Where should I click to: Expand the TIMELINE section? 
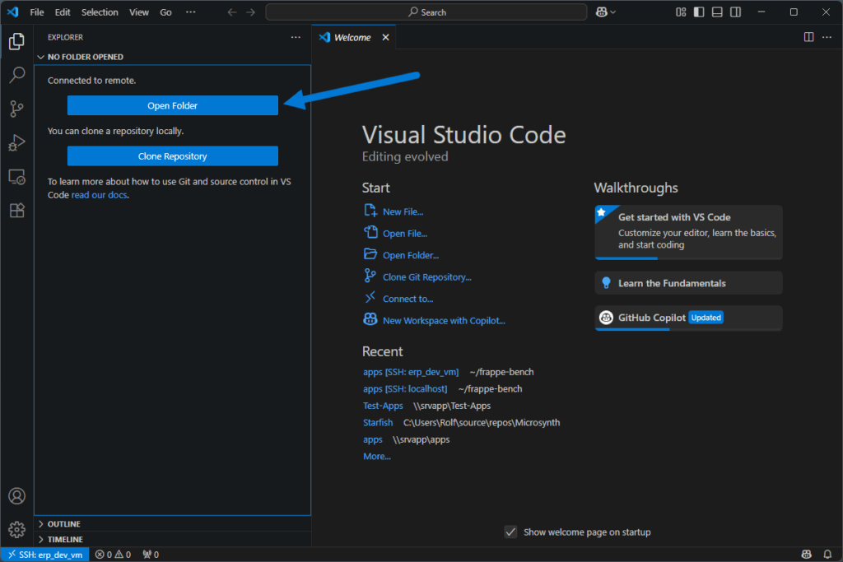pyautogui.click(x=60, y=540)
